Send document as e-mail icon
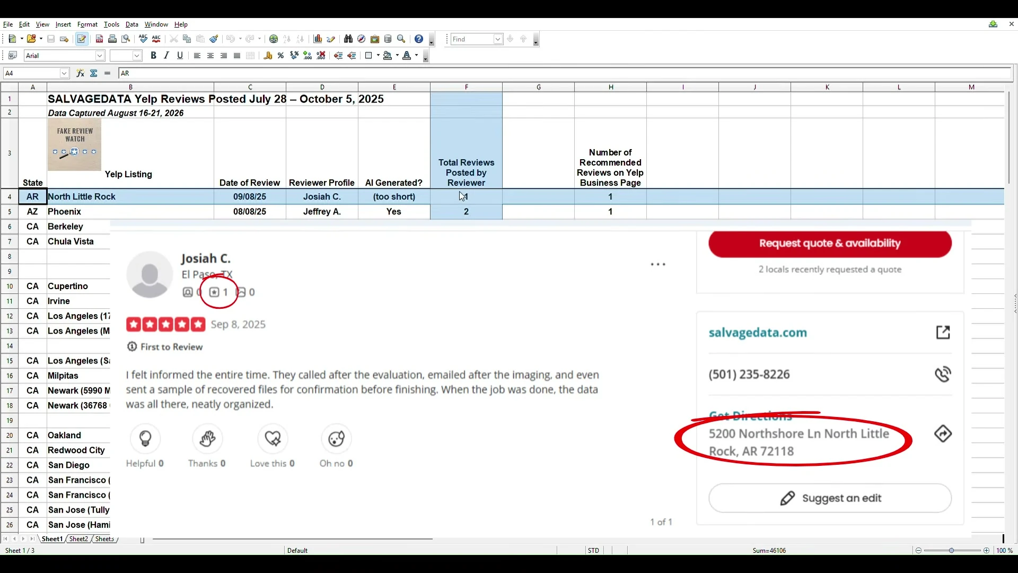This screenshot has height=573, width=1018. (x=64, y=39)
